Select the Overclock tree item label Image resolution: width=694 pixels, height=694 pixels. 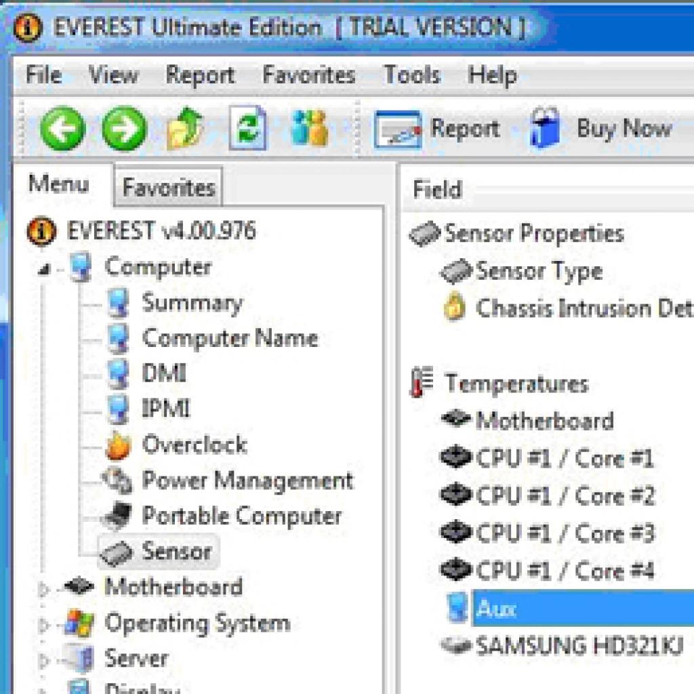click(195, 445)
